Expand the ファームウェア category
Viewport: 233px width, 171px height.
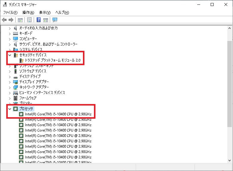pos(10,98)
